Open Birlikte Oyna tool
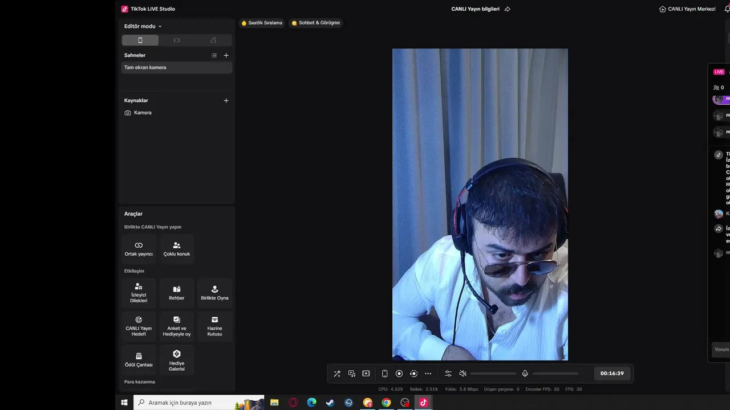 click(214, 293)
